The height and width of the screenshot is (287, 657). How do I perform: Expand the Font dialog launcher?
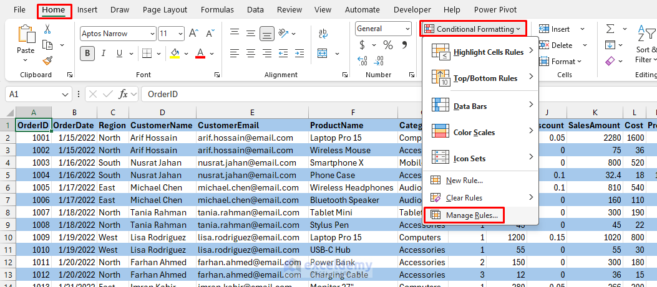click(217, 75)
